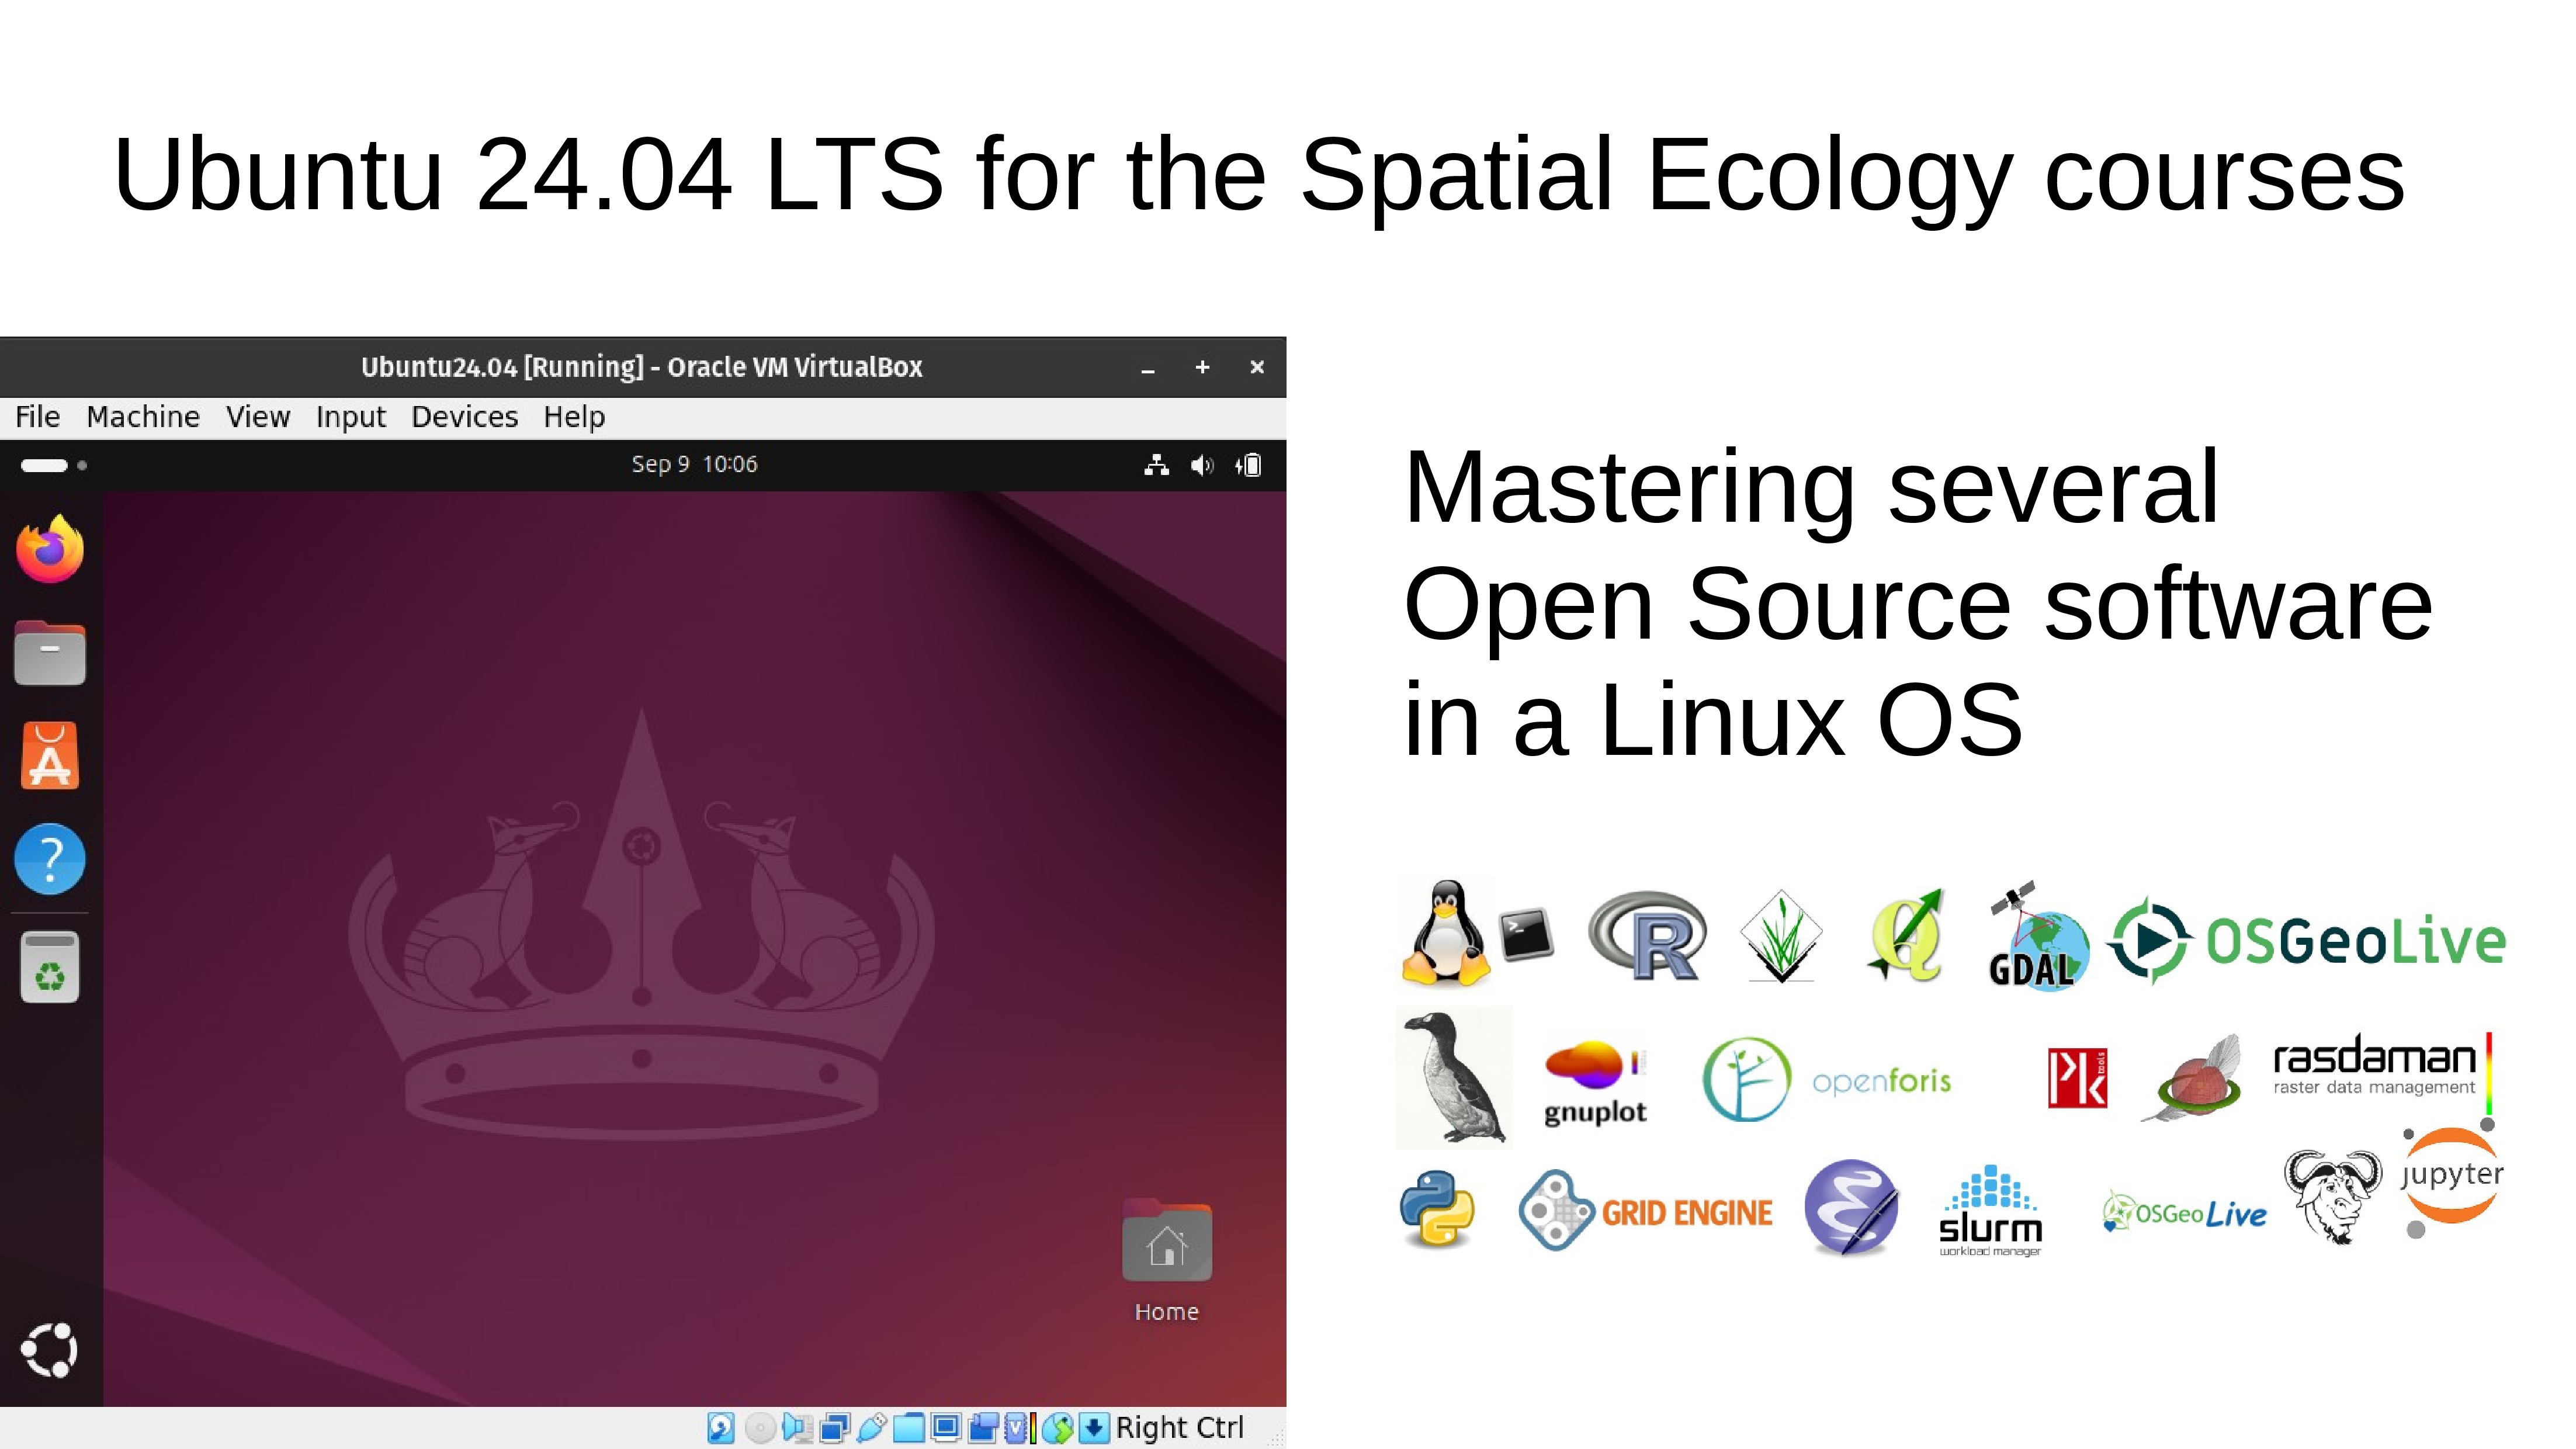Open the File menu in VirtualBox
This screenshot has width=2576, height=1449.
(38, 416)
